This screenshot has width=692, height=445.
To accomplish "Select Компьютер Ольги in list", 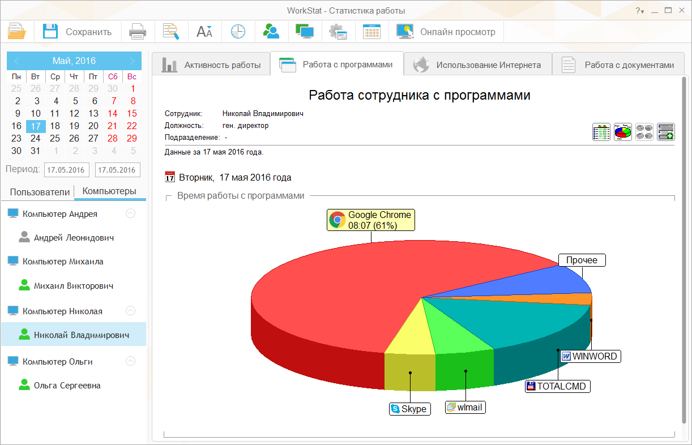I will point(58,361).
